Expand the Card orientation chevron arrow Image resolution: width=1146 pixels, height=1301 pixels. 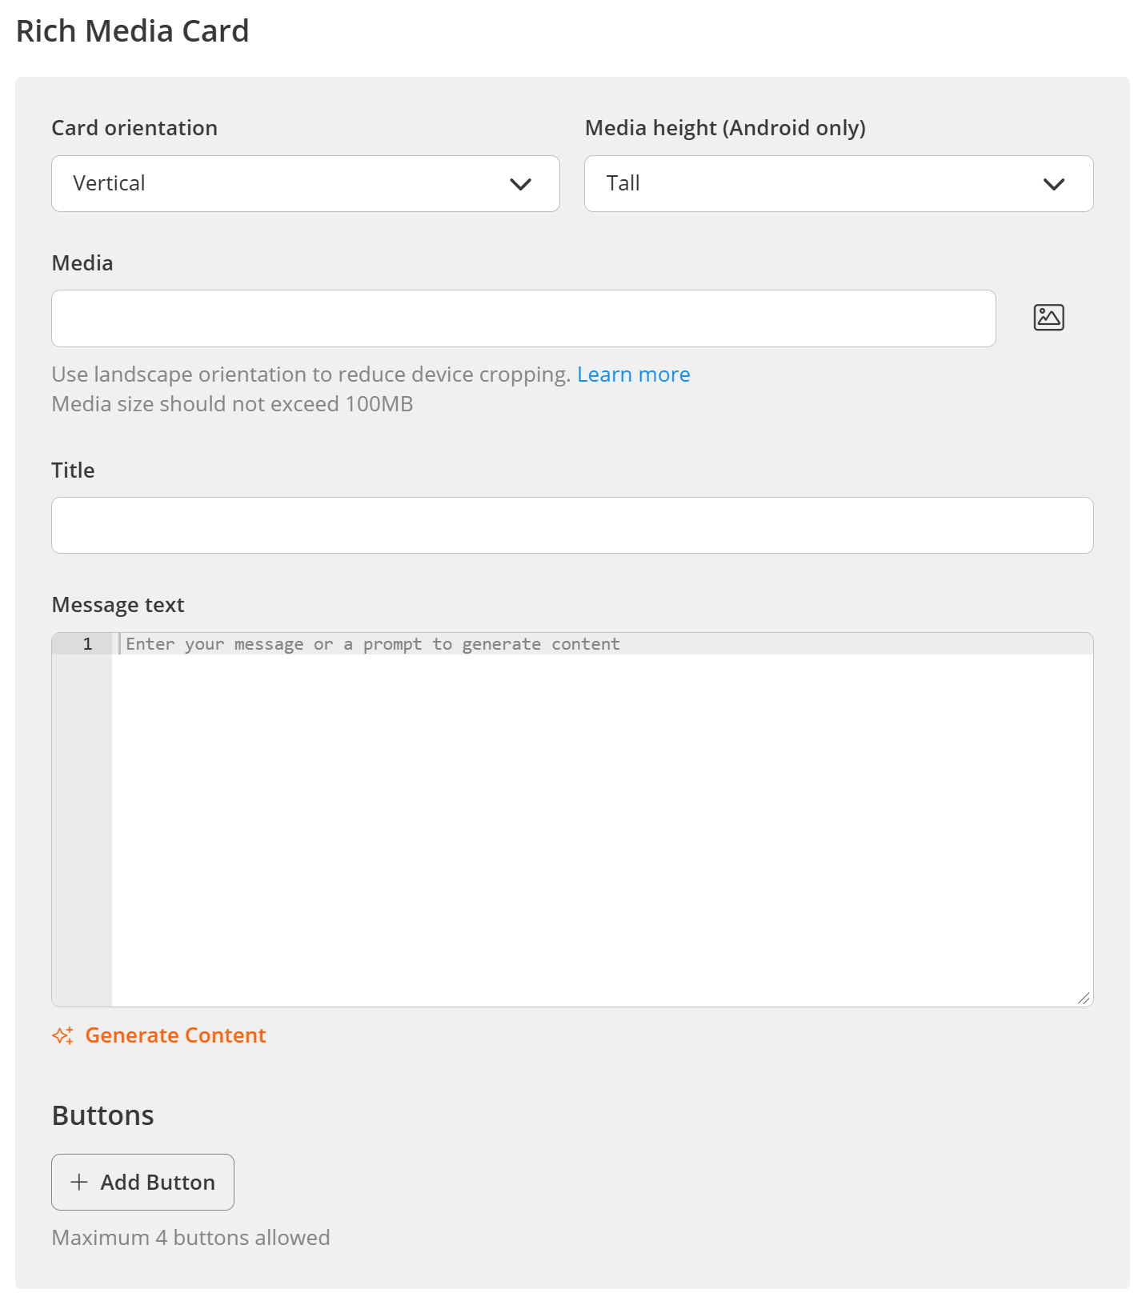(x=521, y=184)
